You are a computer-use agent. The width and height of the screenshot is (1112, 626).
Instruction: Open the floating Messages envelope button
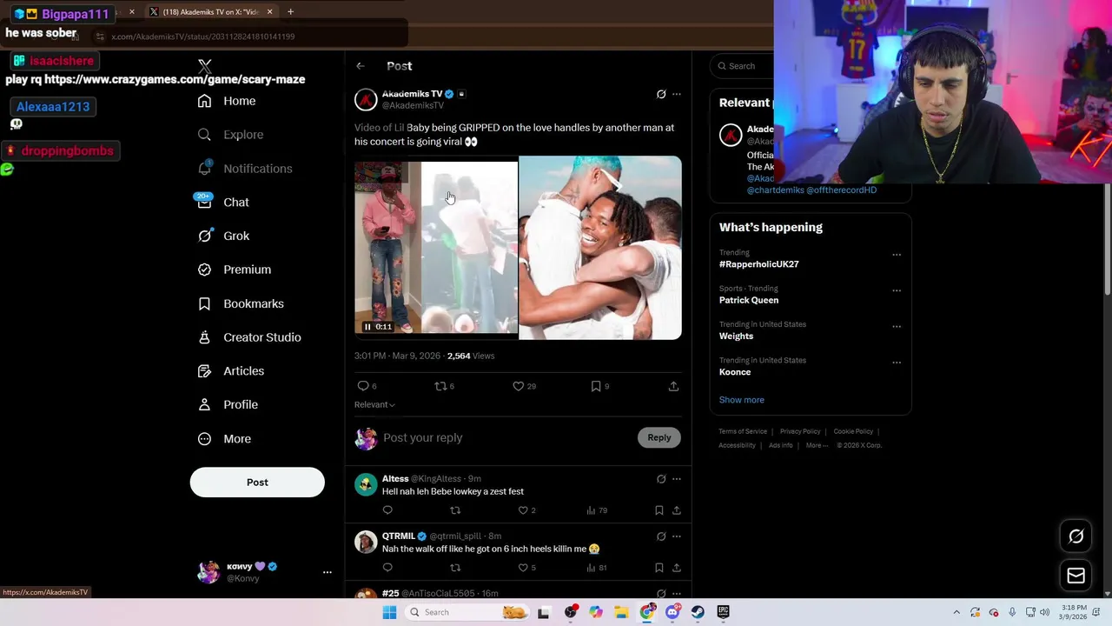click(x=1076, y=575)
